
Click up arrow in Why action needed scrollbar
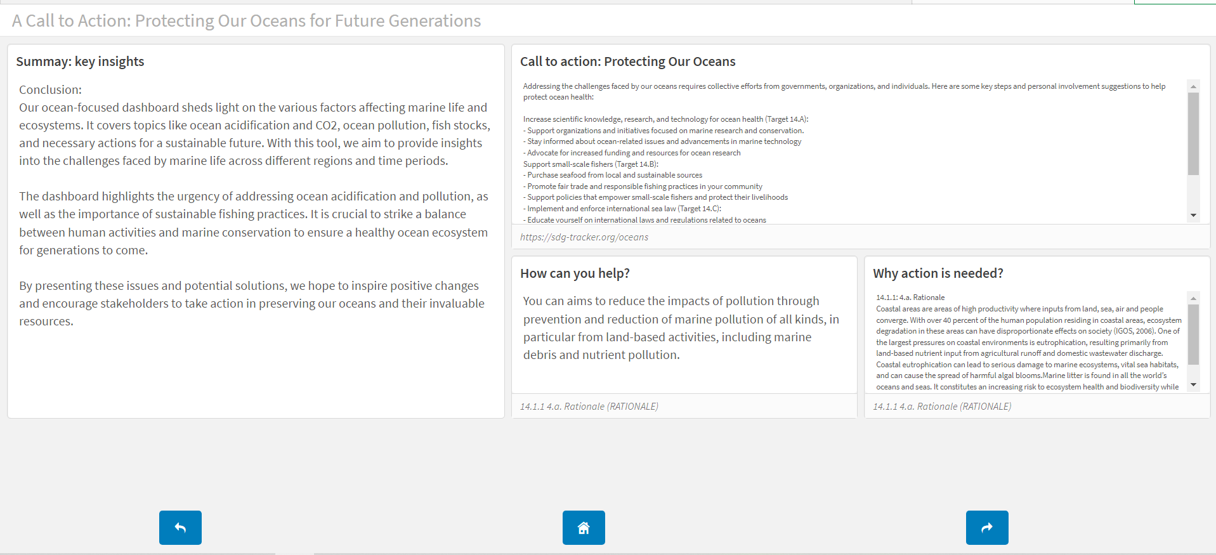pyautogui.click(x=1193, y=298)
